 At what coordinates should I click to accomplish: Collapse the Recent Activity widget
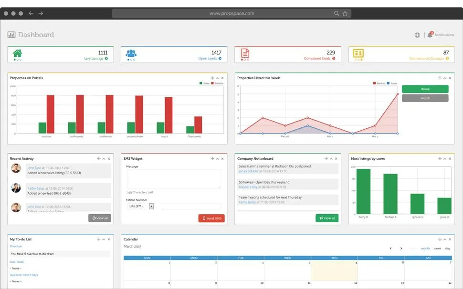click(x=104, y=159)
